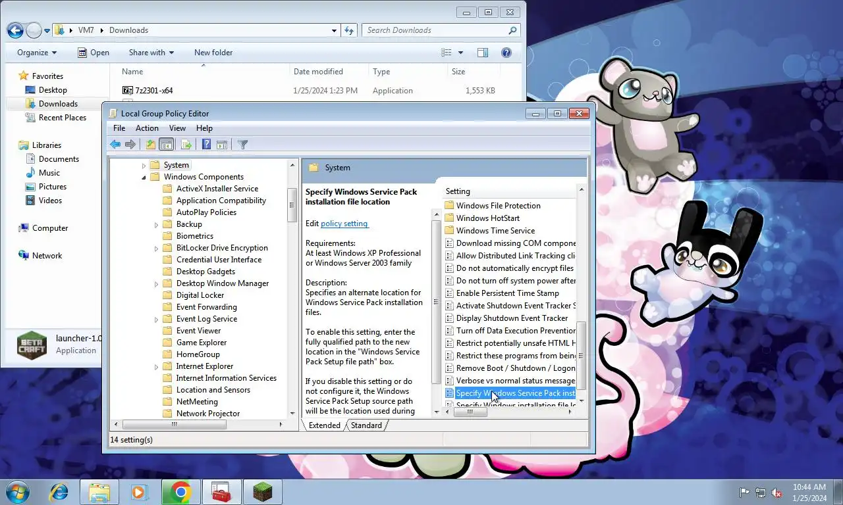
Task: Expand the System tree node
Action: tap(144, 166)
